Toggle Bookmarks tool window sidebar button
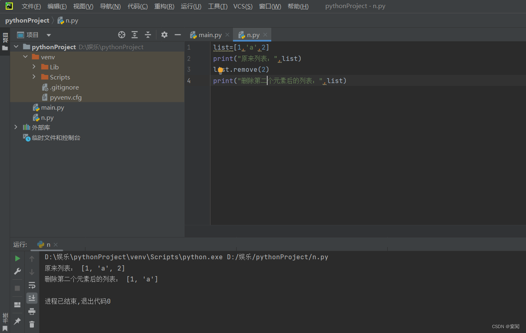This screenshot has width=526, height=333. pyautogui.click(x=5, y=322)
